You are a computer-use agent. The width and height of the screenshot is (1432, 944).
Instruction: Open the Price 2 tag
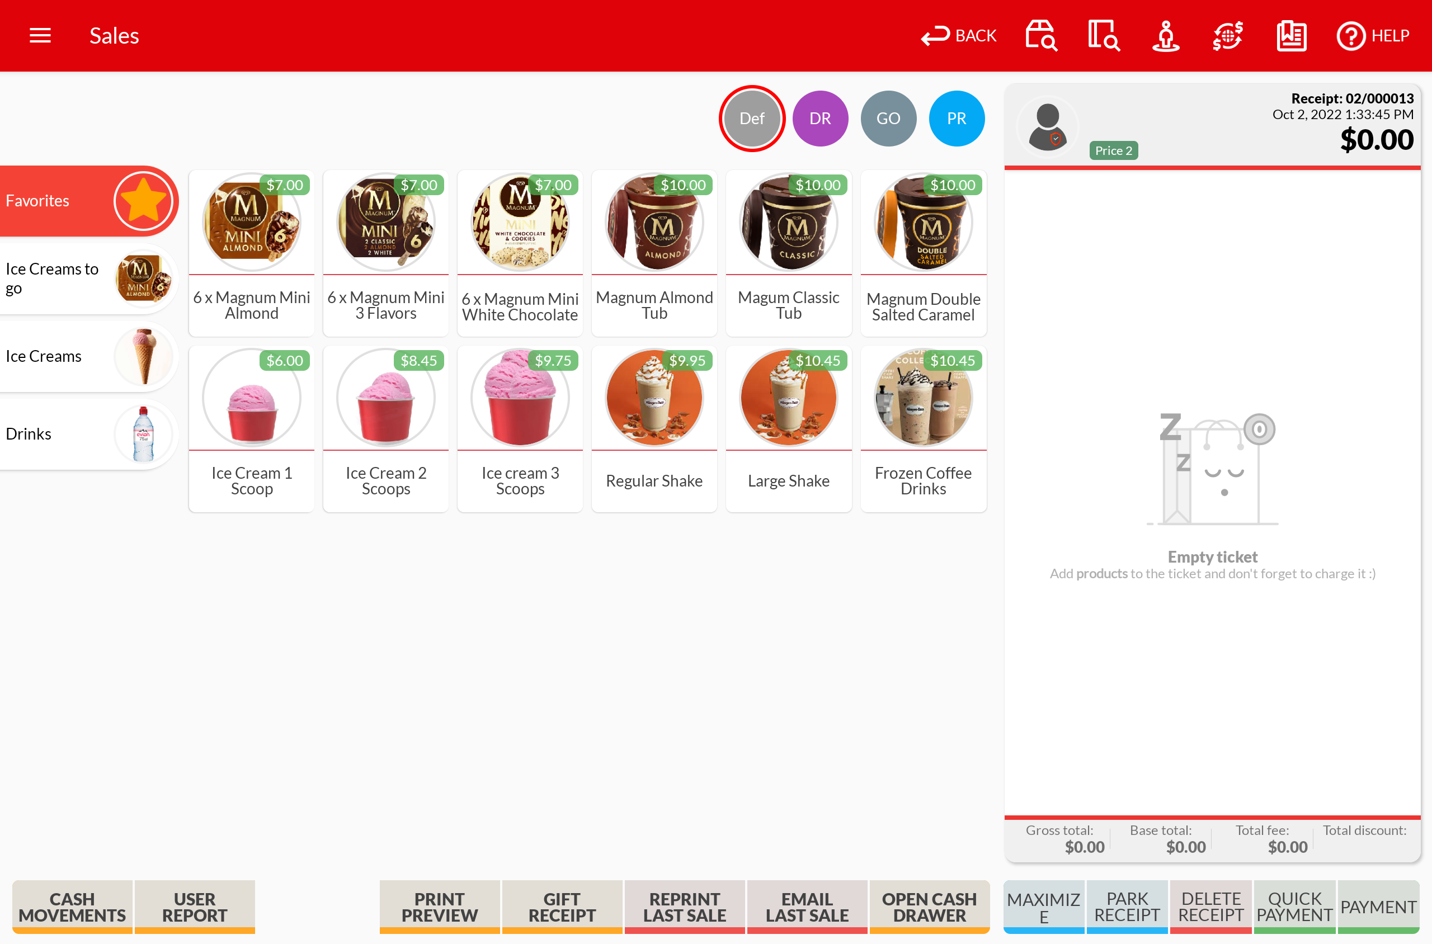[x=1113, y=150]
